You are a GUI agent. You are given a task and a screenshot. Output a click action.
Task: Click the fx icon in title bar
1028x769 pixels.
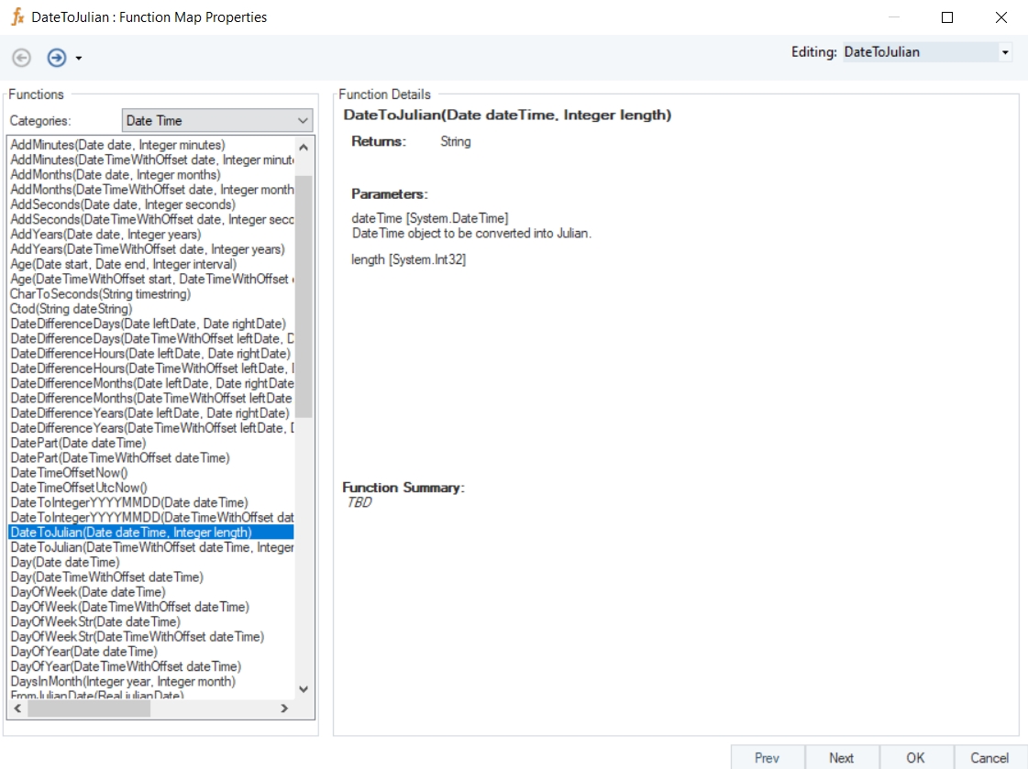(x=17, y=17)
